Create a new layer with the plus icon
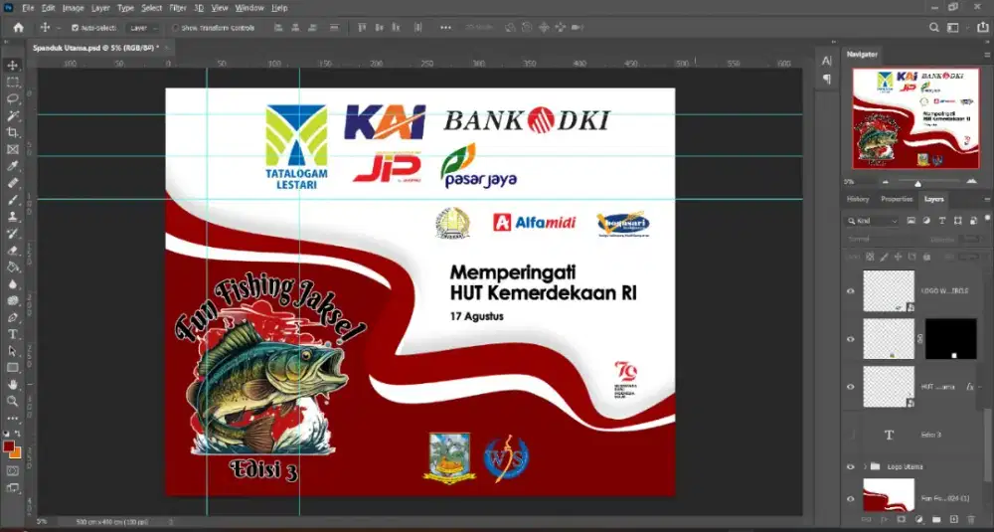The image size is (994, 532). tap(954, 519)
